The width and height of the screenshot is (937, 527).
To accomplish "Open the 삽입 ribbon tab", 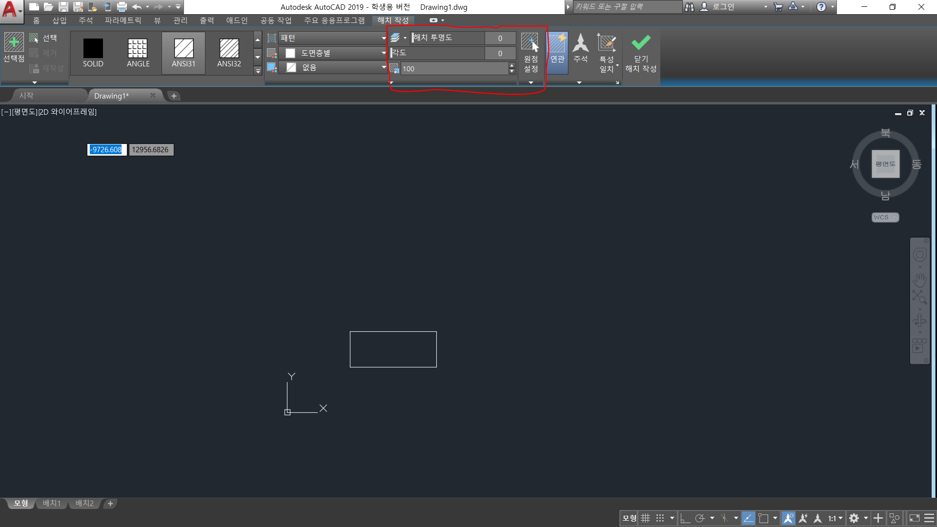I will [x=59, y=20].
